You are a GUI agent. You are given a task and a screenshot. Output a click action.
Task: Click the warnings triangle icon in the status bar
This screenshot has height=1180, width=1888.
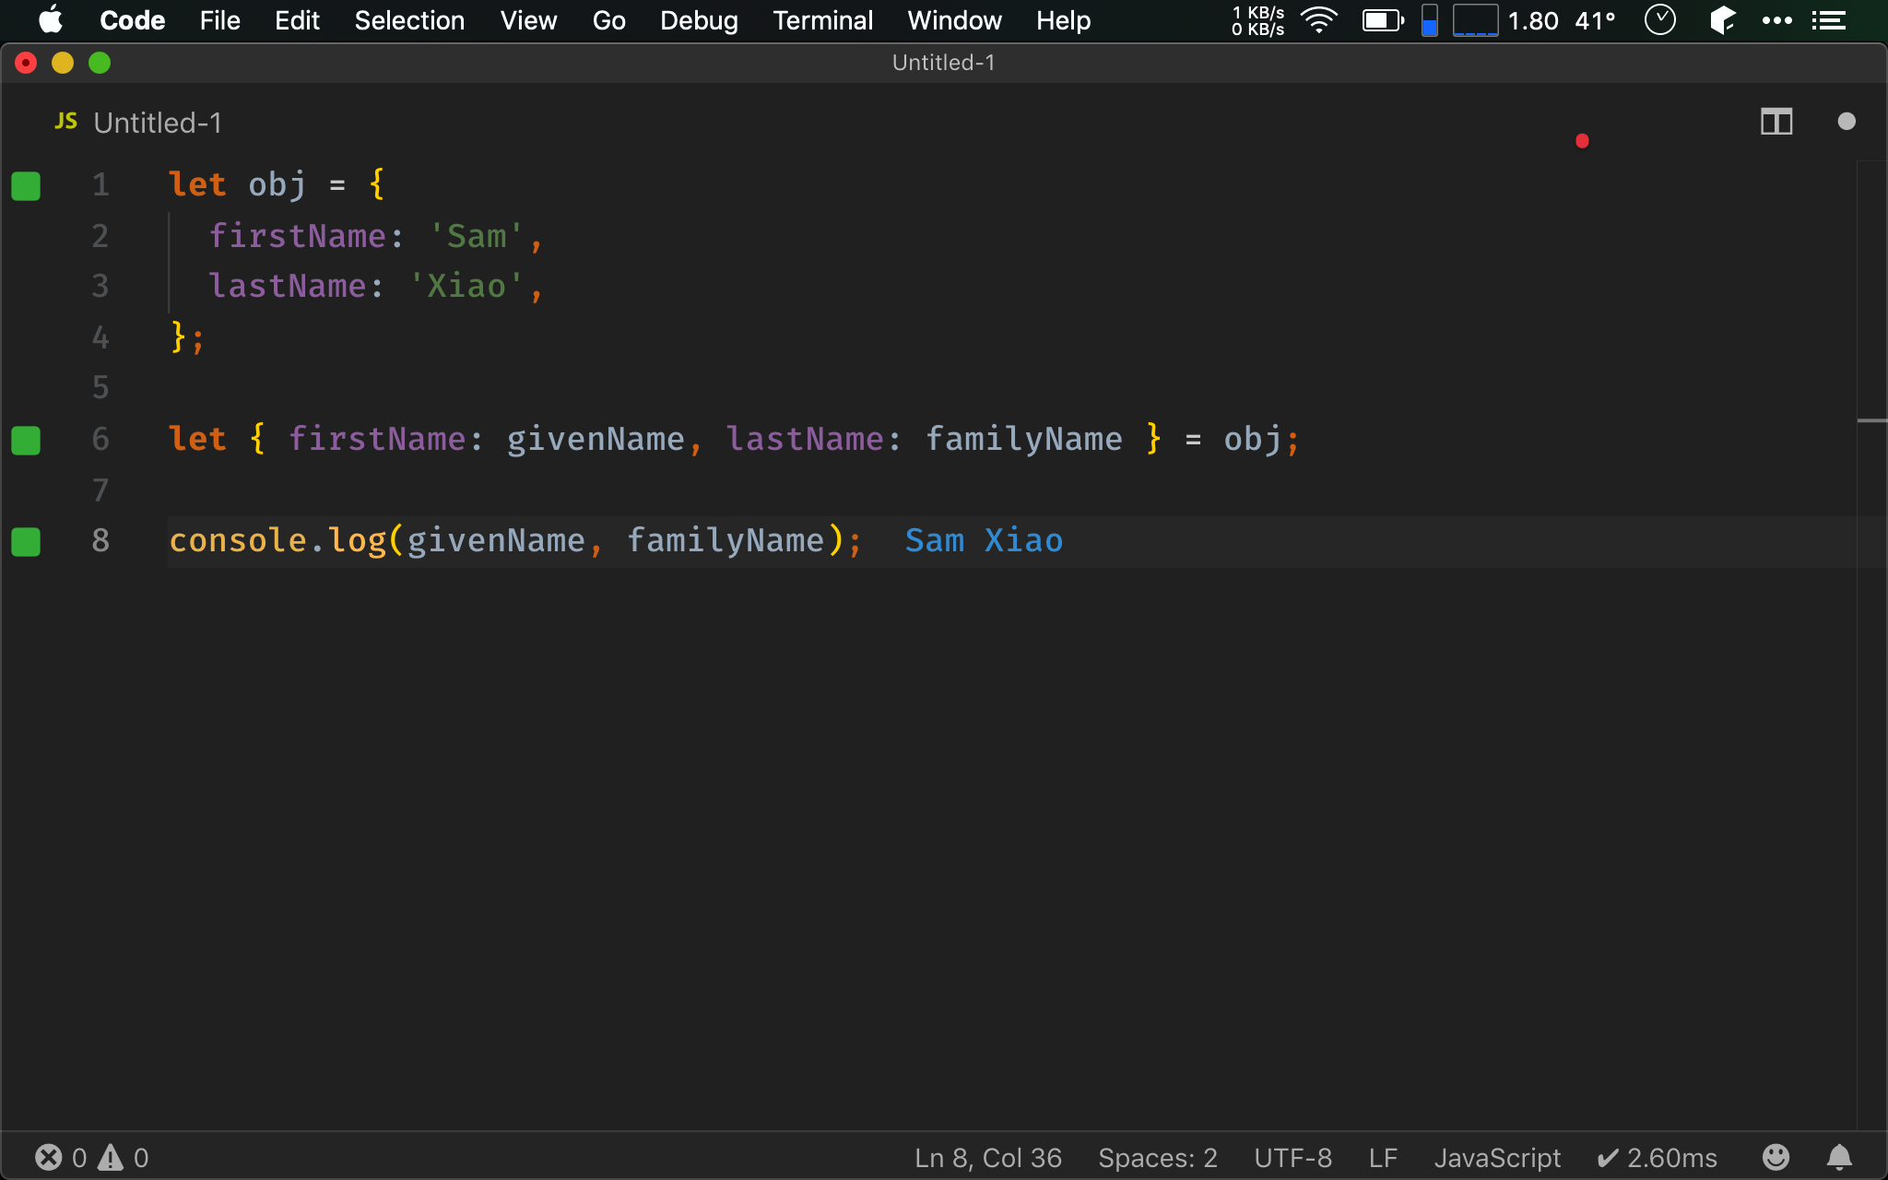tap(111, 1157)
